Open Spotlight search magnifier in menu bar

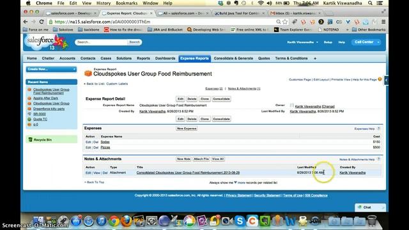coord(370,3)
